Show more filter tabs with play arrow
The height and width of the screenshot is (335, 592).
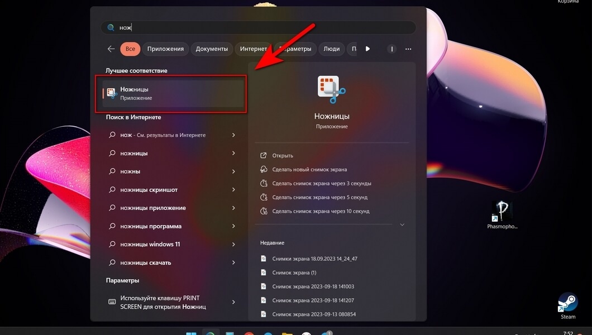[367, 49]
